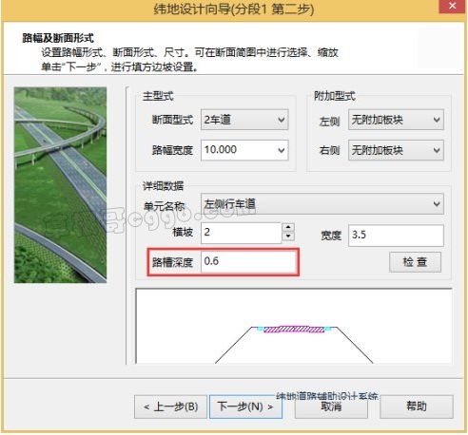468x435 pixels.
Task: Click the 取消 button
Action: 331,407
